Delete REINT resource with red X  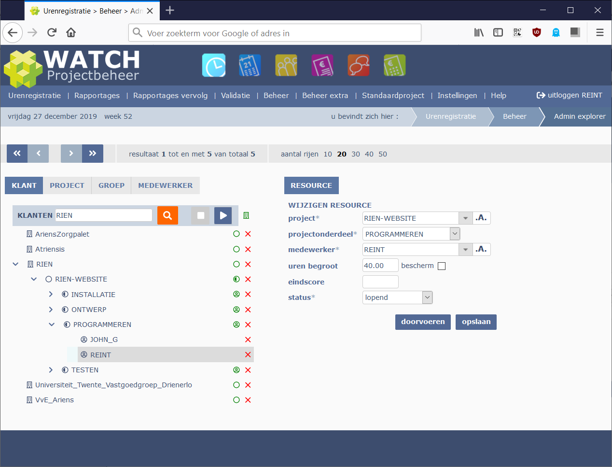(248, 355)
